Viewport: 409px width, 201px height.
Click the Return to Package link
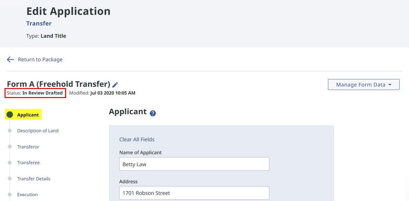pos(40,59)
